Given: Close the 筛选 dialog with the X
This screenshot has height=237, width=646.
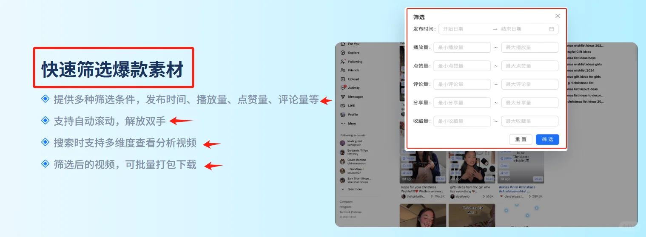Looking at the screenshot, I should click(x=558, y=16).
